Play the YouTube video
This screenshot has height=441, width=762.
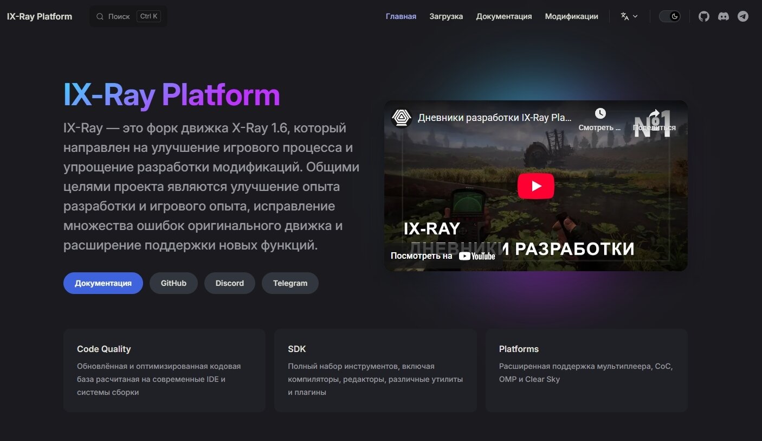click(x=536, y=186)
